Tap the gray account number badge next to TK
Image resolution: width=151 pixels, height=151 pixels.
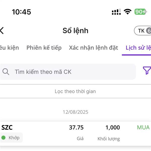coord(148,31)
